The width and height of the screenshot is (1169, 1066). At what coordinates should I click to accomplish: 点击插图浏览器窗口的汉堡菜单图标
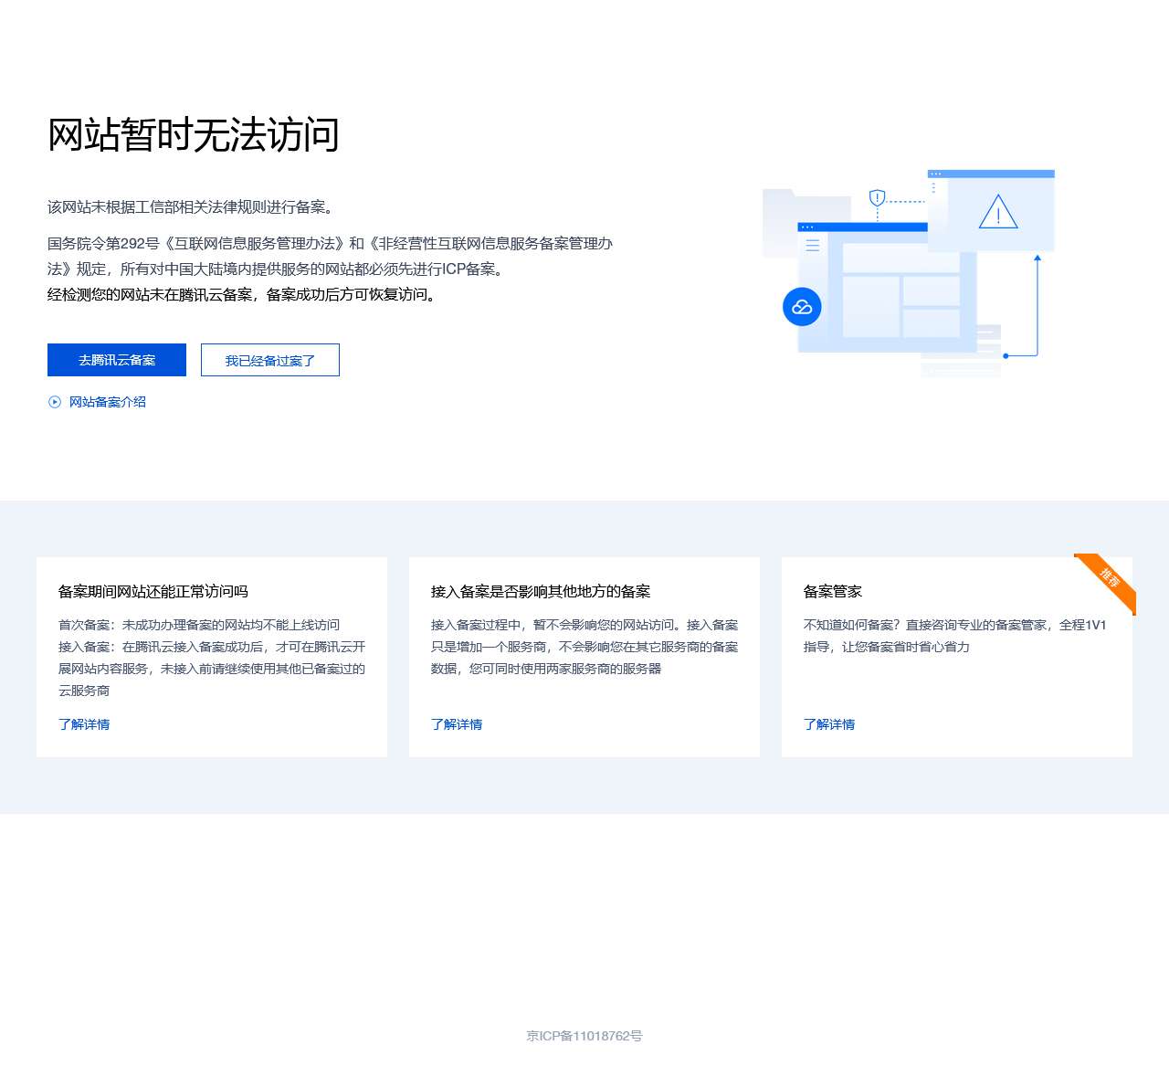(x=812, y=245)
